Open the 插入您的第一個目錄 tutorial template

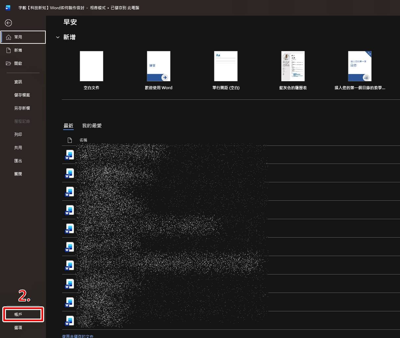360,70
